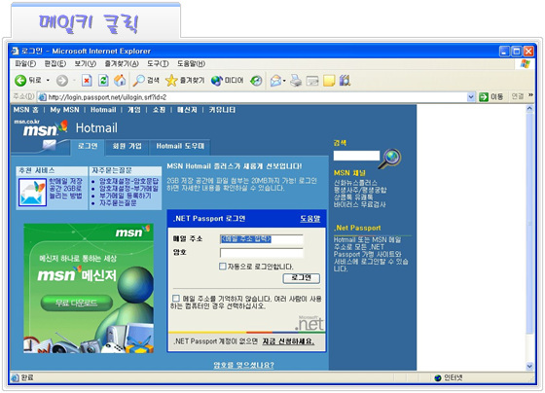Image resolution: width=545 pixels, height=393 pixels.
Task: Open the Help (도움말) menu
Action: click(x=191, y=64)
